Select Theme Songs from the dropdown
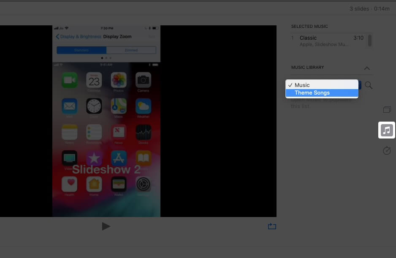Image resolution: width=396 pixels, height=258 pixels. point(322,93)
